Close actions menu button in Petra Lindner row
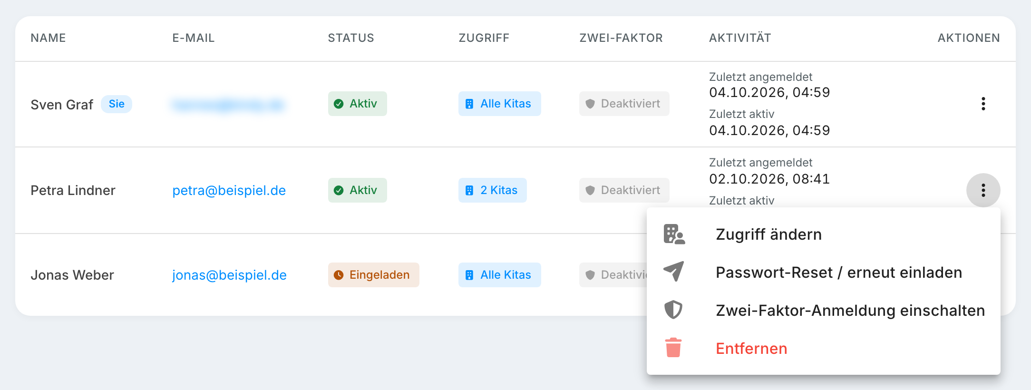The width and height of the screenshot is (1031, 390). (x=983, y=190)
